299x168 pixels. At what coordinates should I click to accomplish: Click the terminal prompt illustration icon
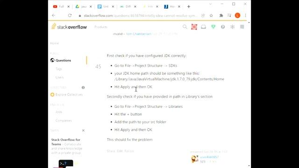click(66, 163)
